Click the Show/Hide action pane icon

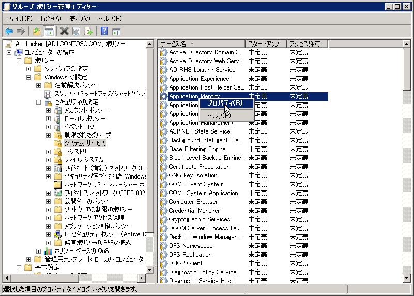[x=116, y=32]
